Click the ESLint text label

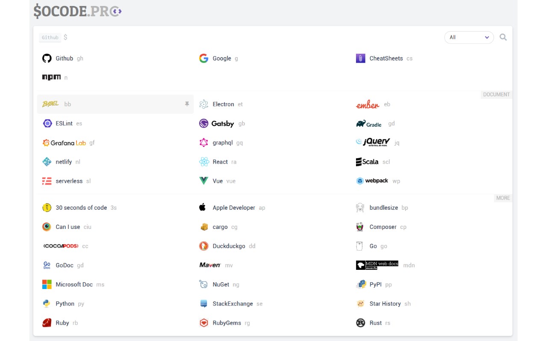64,124
